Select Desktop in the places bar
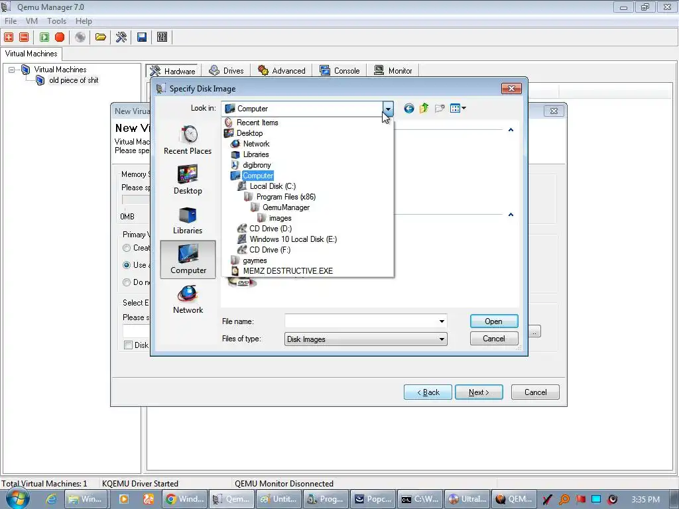The image size is (679, 509). click(x=188, y=180)
